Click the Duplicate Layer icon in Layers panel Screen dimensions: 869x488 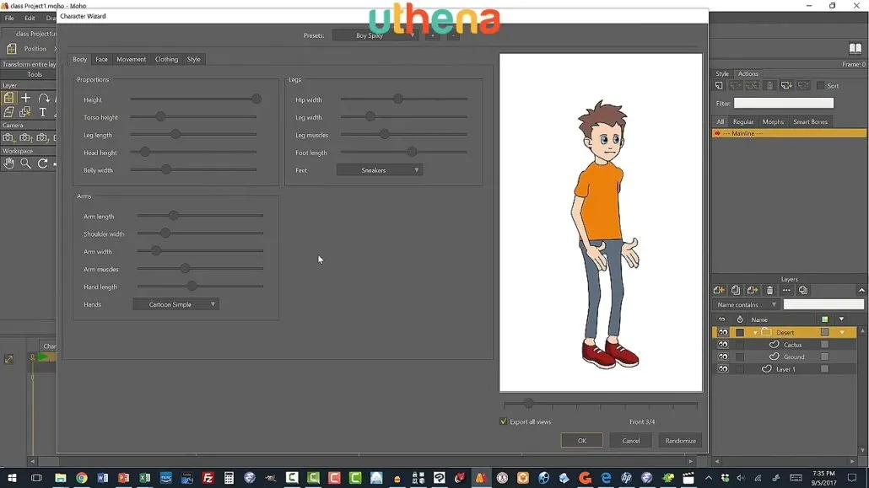[736, 290]
